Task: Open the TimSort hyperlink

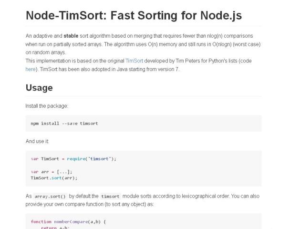Action: pos(133,61)
